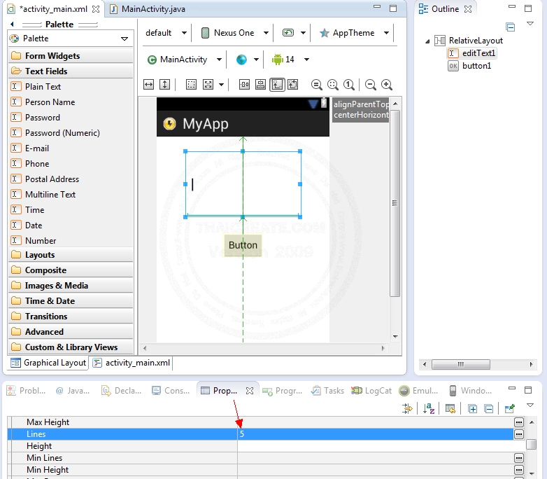The width and height of the screenshot is (547, 479).
Task: Select the Button widget on canvas
Action: tap(243, 245)
